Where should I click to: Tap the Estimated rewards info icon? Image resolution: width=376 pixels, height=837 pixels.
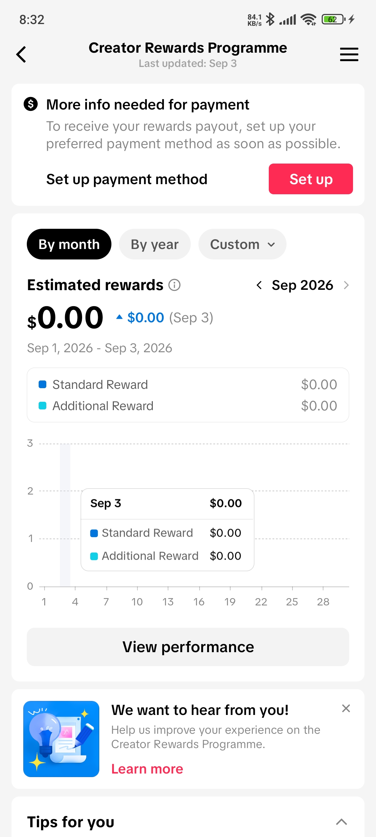(174, 285)
